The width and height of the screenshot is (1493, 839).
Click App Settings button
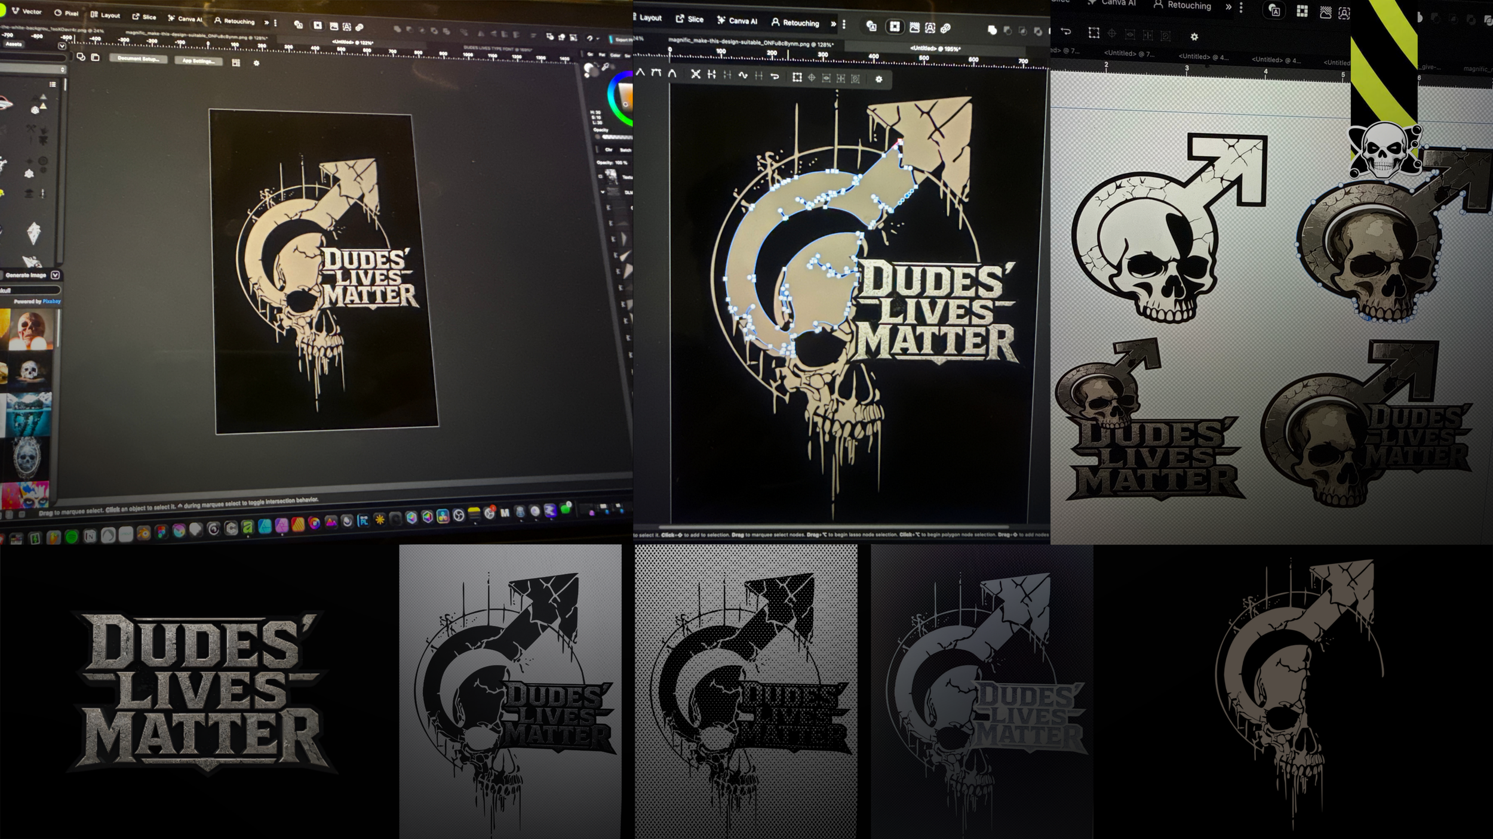tap(199, 61)
